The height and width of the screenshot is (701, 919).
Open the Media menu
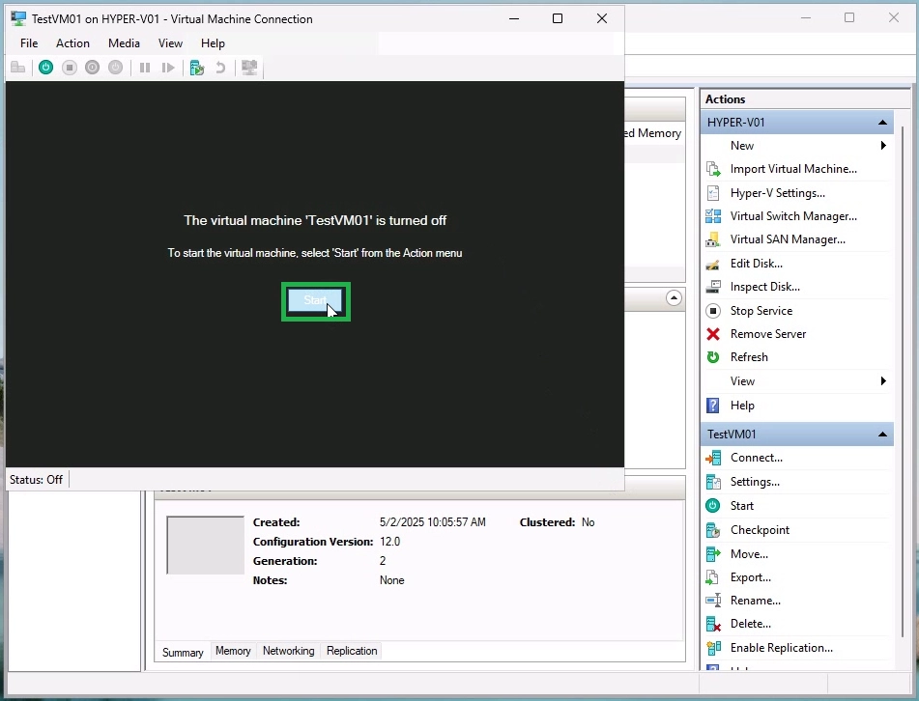click(124, 42)
